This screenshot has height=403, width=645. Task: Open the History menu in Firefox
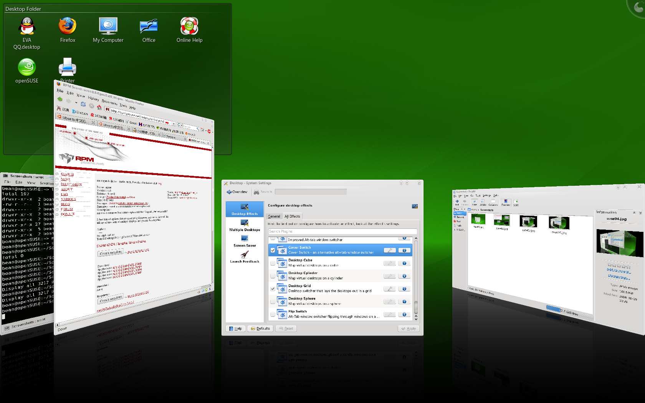point(93,99)
